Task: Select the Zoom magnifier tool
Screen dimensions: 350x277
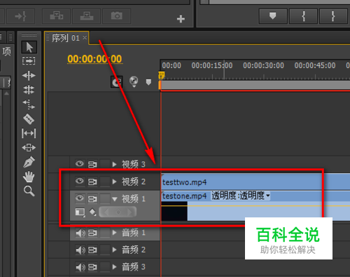Action: pyautogui.click(x=29, y=191)
